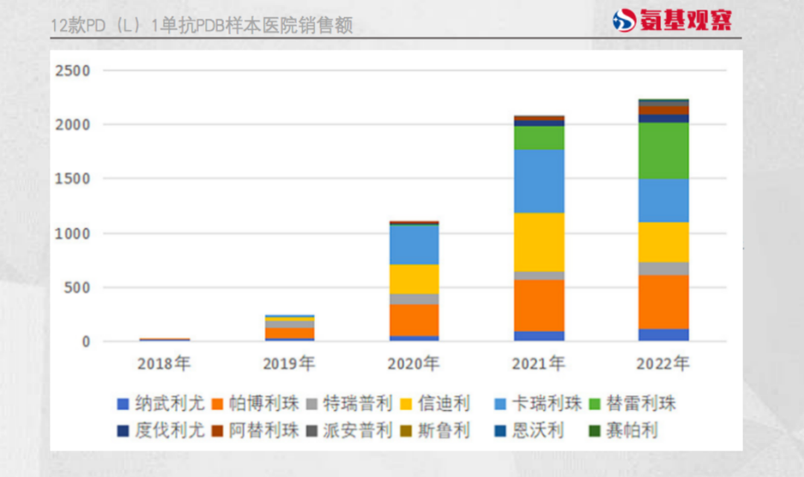This screenshot has height=477, width=804.
Task: Select the 2020年 axis label
Action: (x=414, y=363)
